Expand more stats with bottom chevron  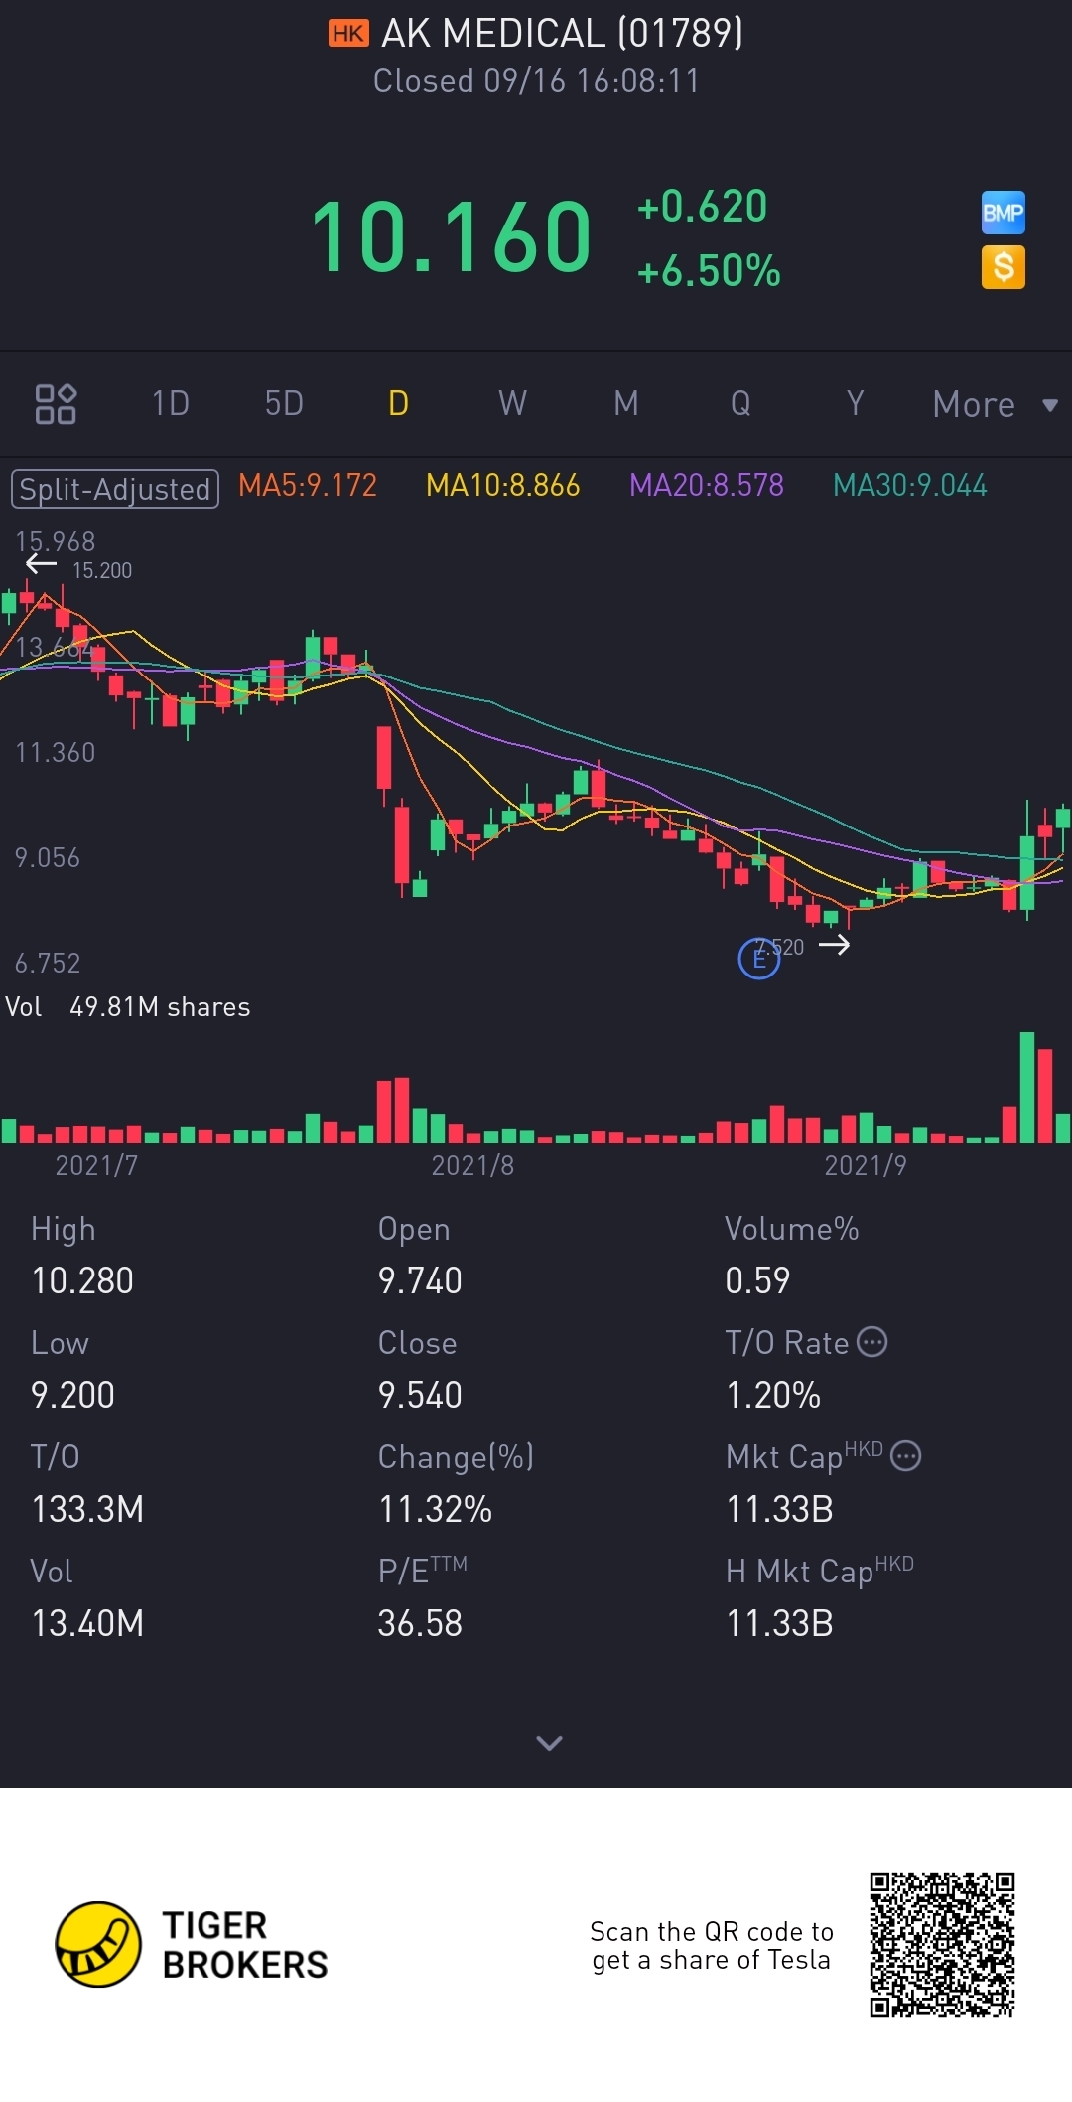(549, 1743)
